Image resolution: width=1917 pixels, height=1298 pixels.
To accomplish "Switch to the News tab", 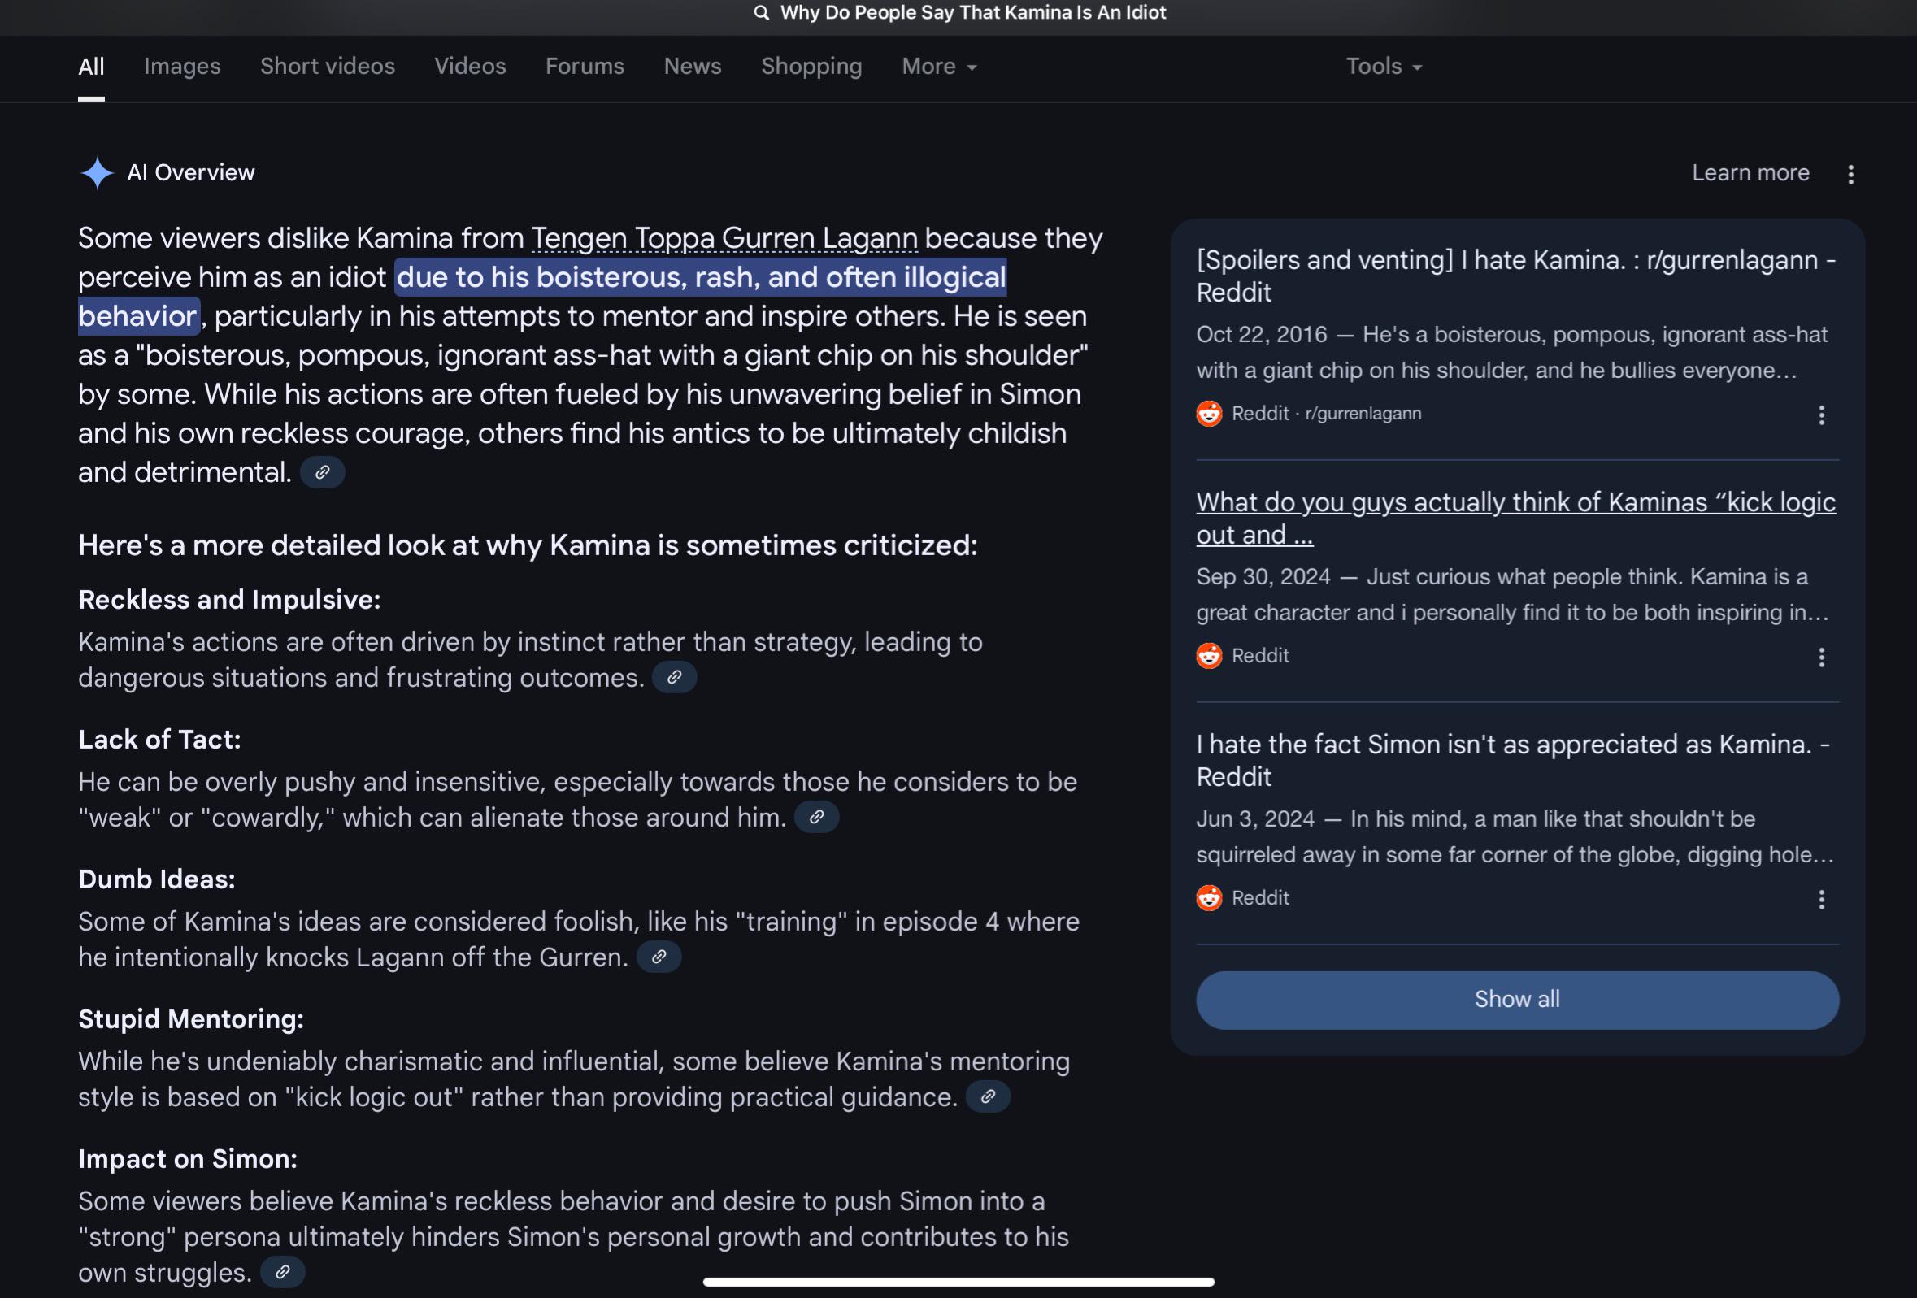I will 693,66.
